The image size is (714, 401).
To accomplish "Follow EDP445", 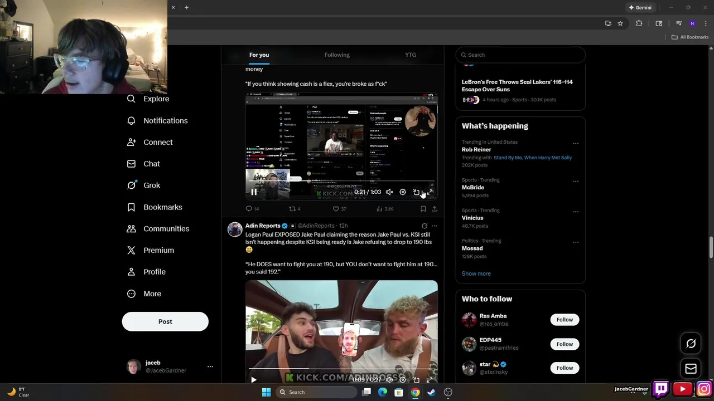I will [x=565, y=344].
